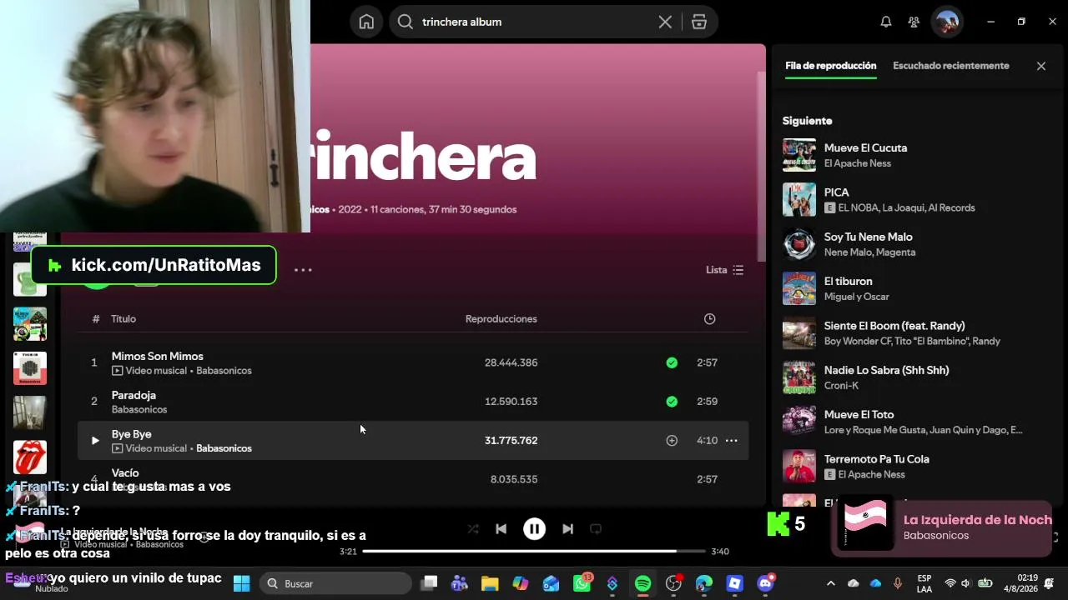Open Microsoft Edge from taskbar

click(x=704, y=583)
